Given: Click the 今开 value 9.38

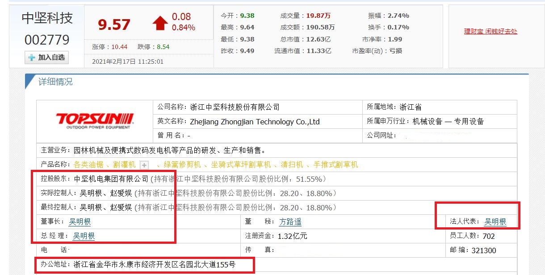Looking at the screenshot, I should [x=247, y=16].
